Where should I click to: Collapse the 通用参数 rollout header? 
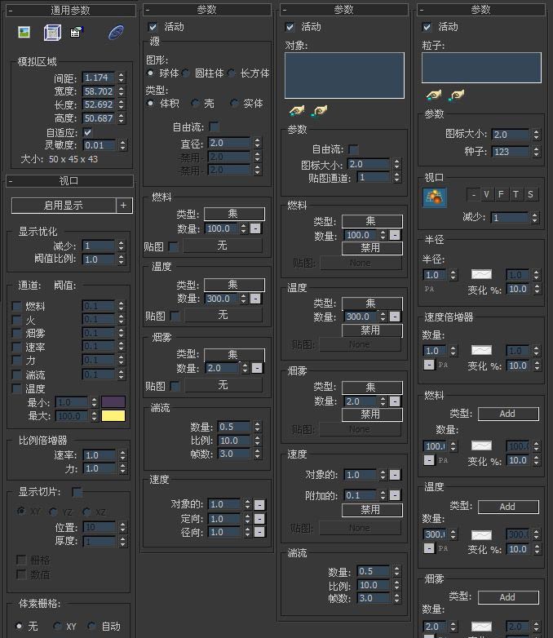click(x=71, y=11)
